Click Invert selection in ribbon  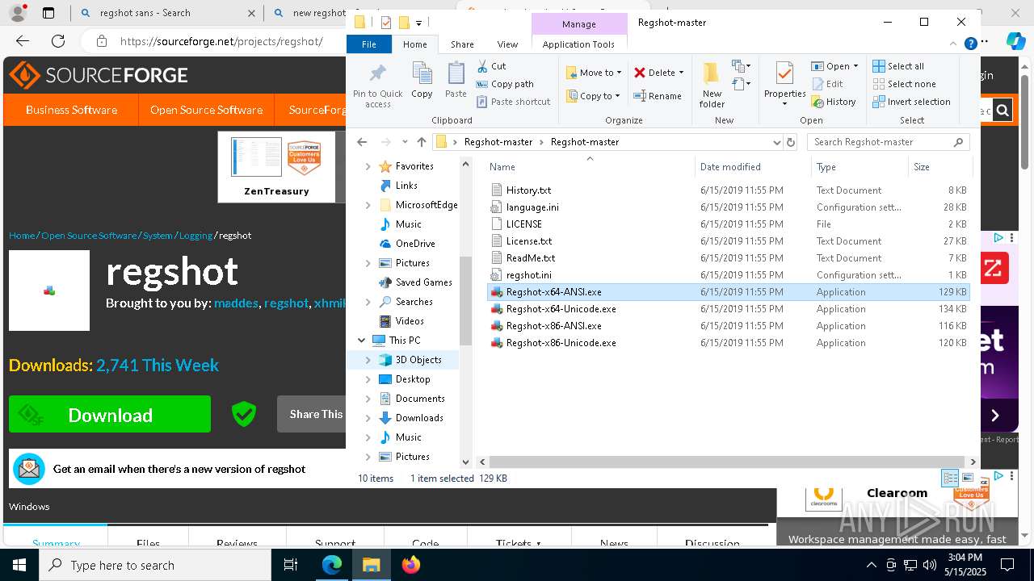coord(911,102)
